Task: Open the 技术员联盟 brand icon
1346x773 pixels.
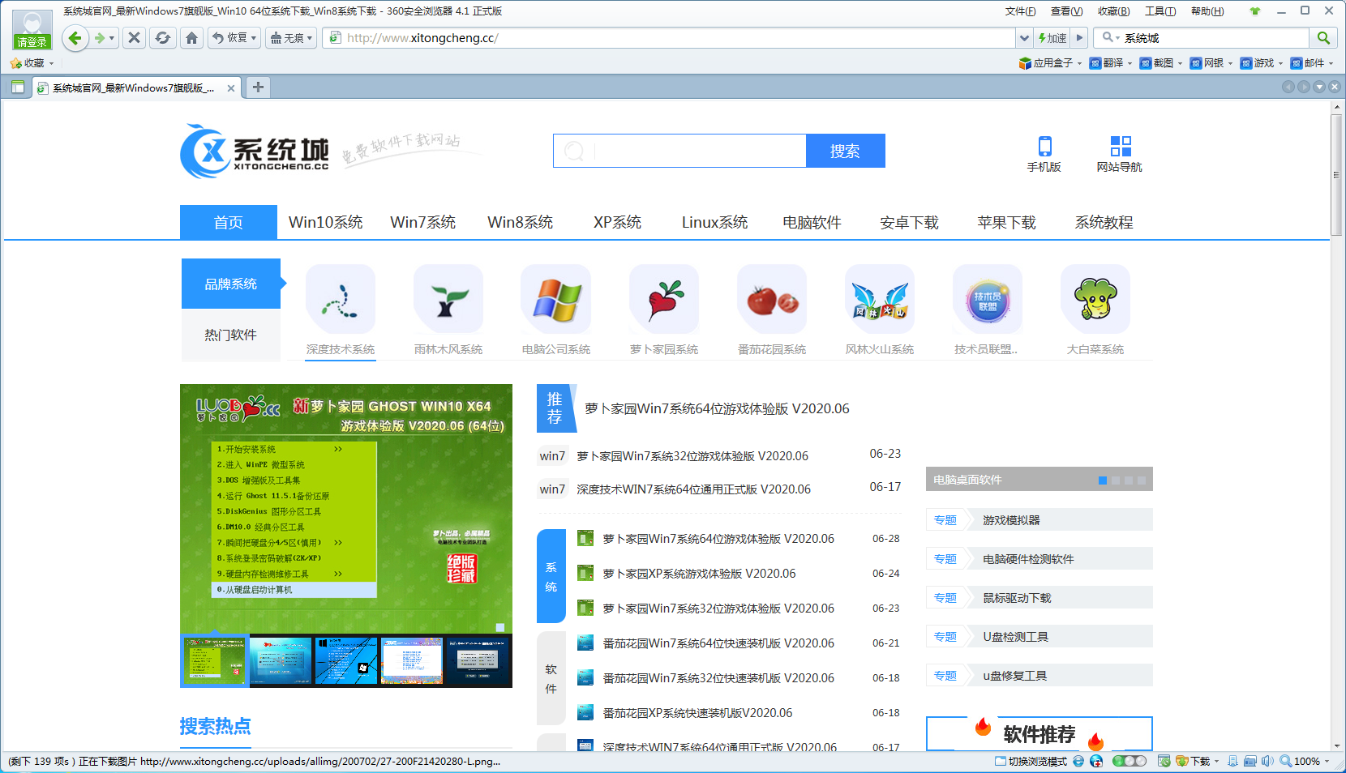Action: [x=988, y=299]
